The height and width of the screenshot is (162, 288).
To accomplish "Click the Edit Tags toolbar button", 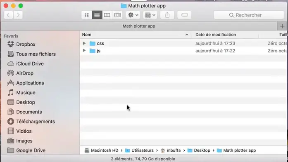I will pos(184,15).
